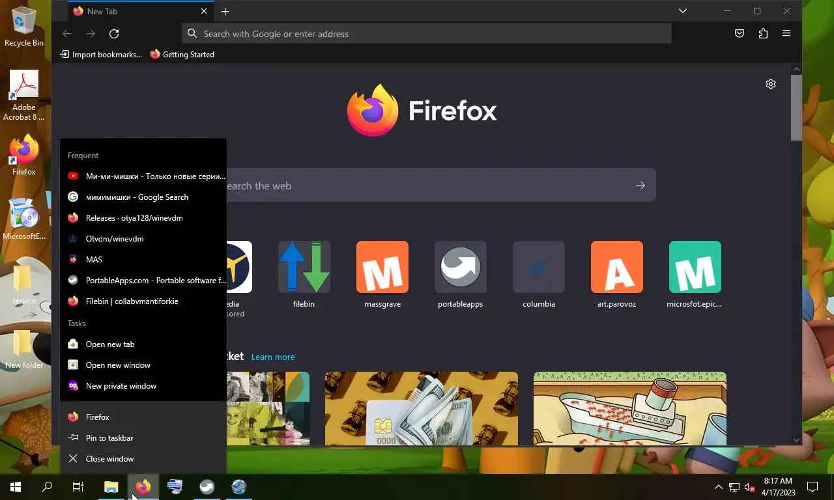Open the Windows Start button

[16, 487]
